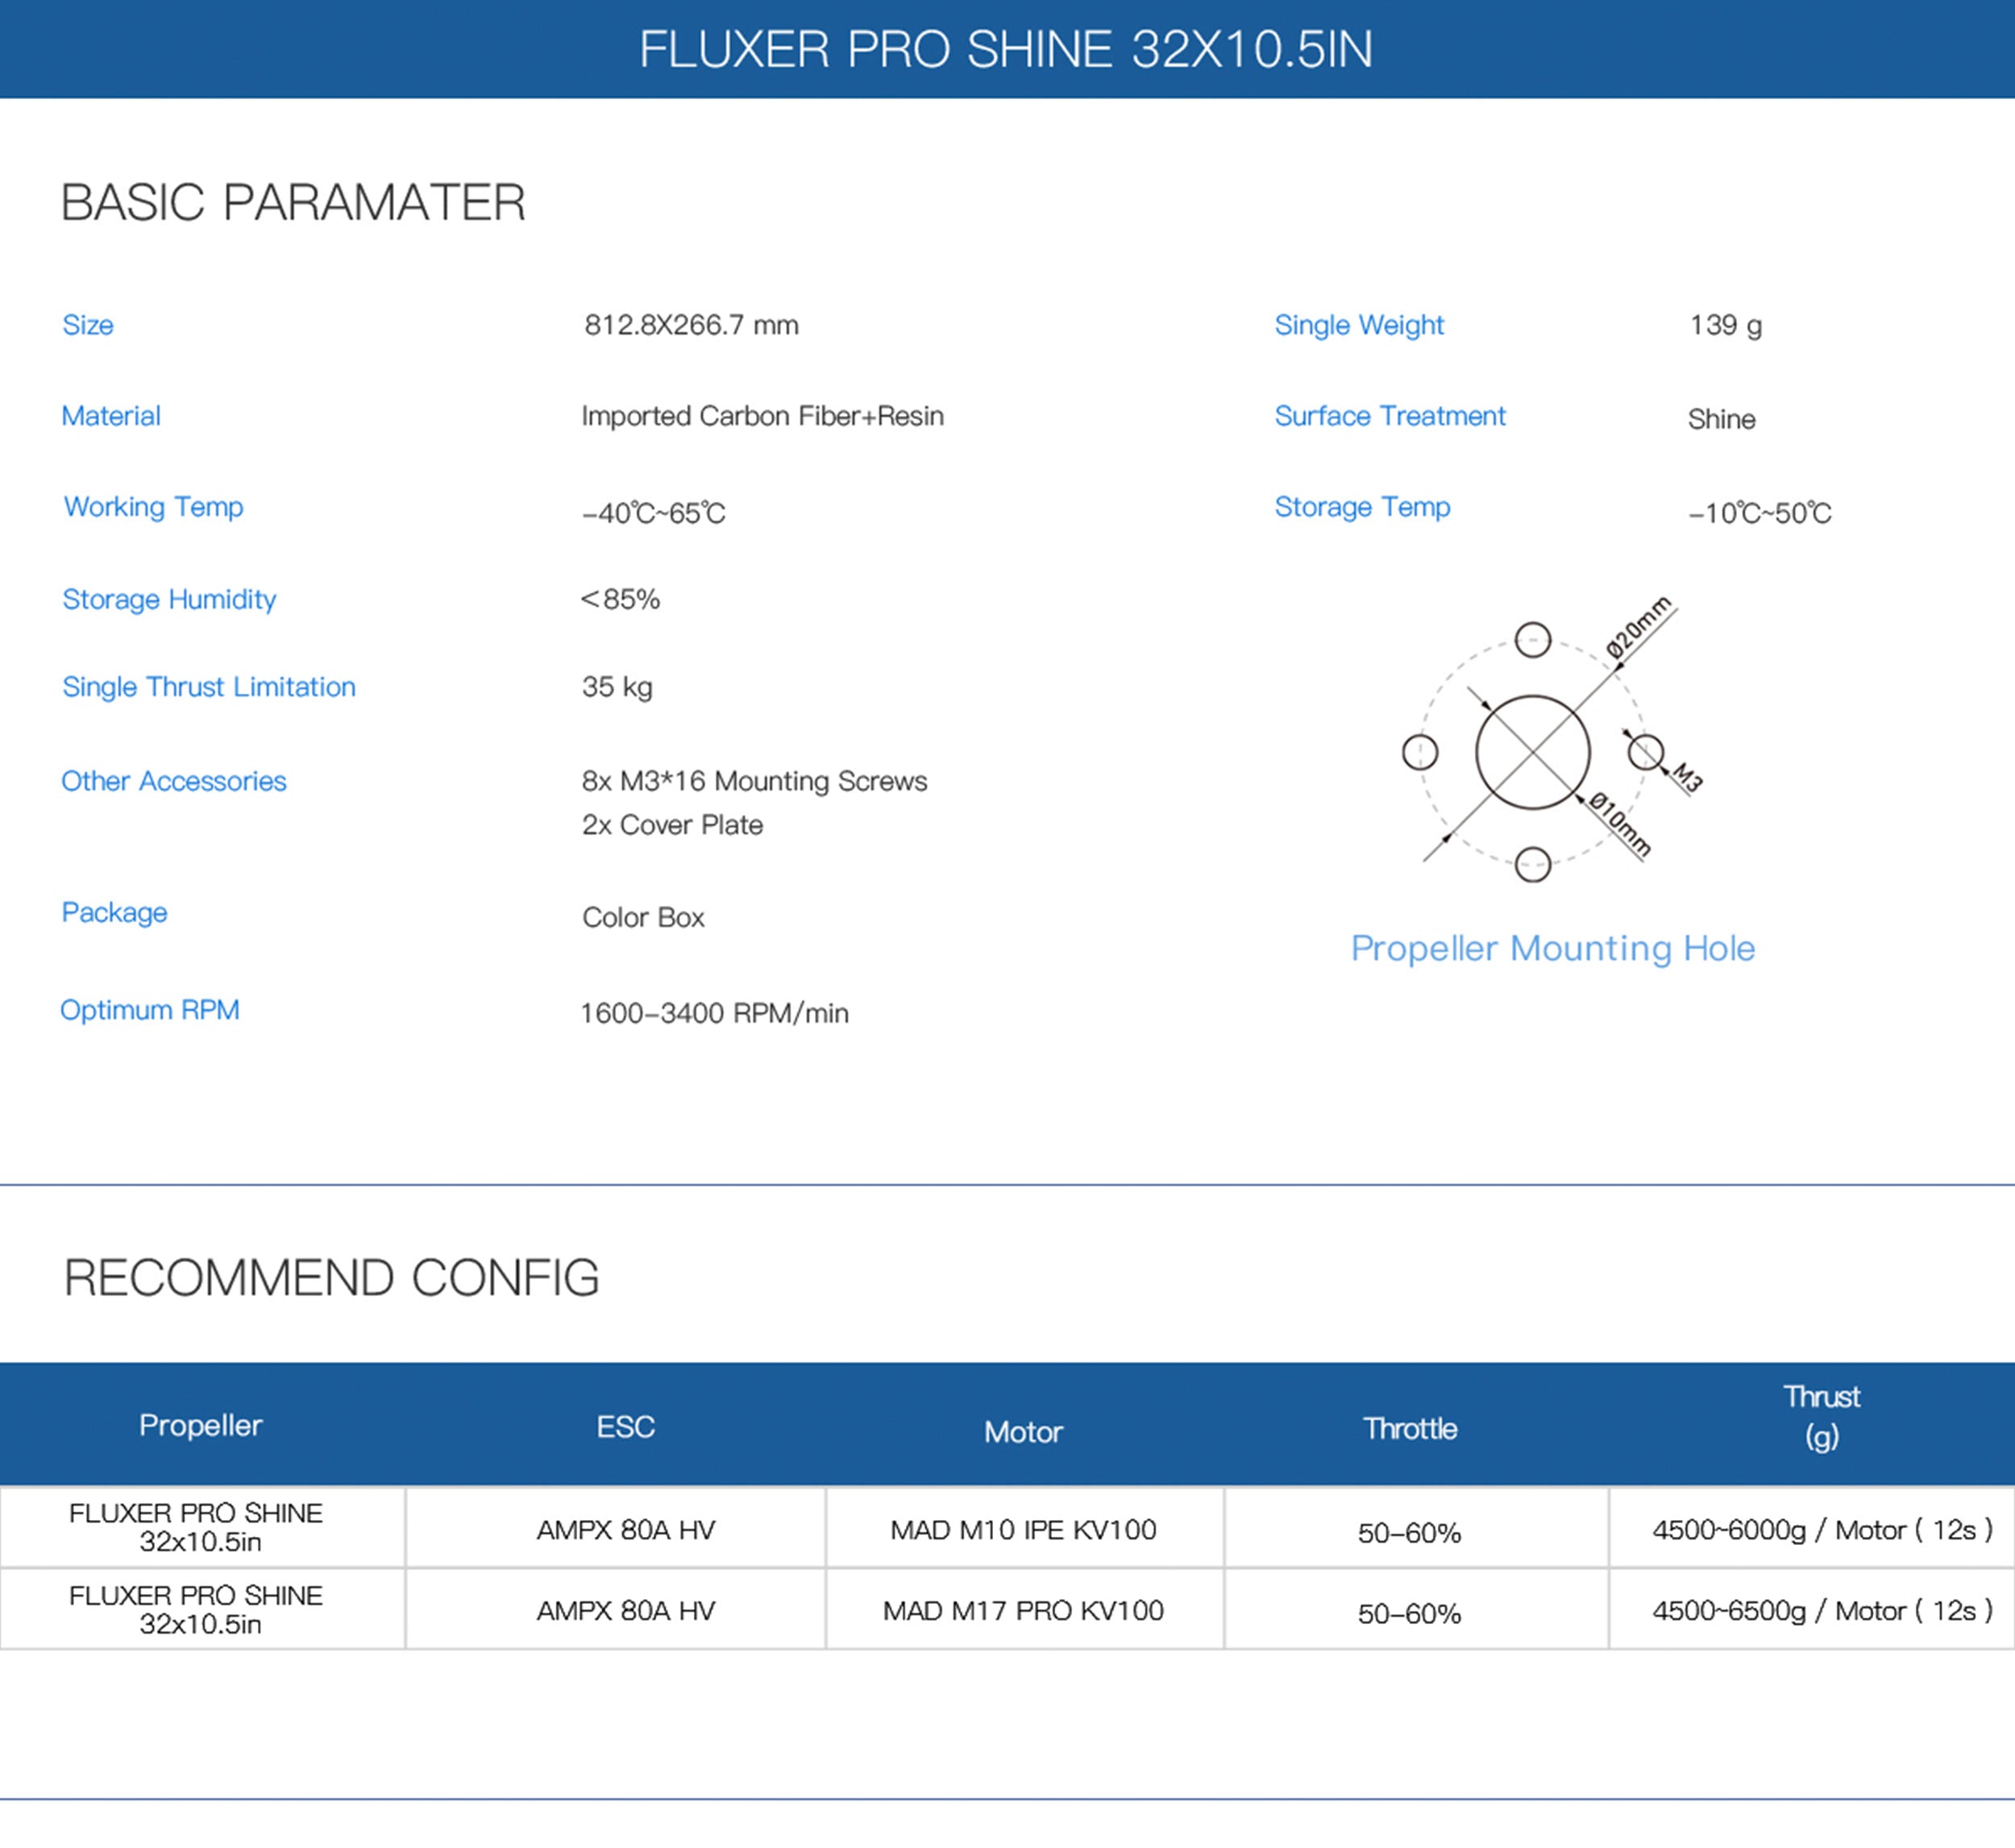Click the Motor column header

[x=1023, y=1432]
